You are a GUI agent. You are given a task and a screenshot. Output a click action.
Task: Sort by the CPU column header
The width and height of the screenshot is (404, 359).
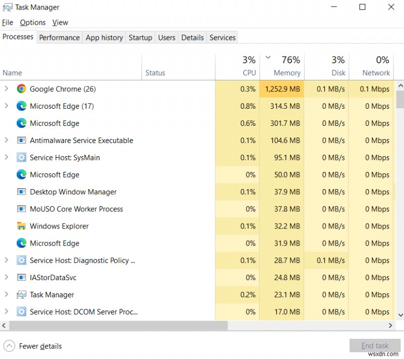[237, 67]
